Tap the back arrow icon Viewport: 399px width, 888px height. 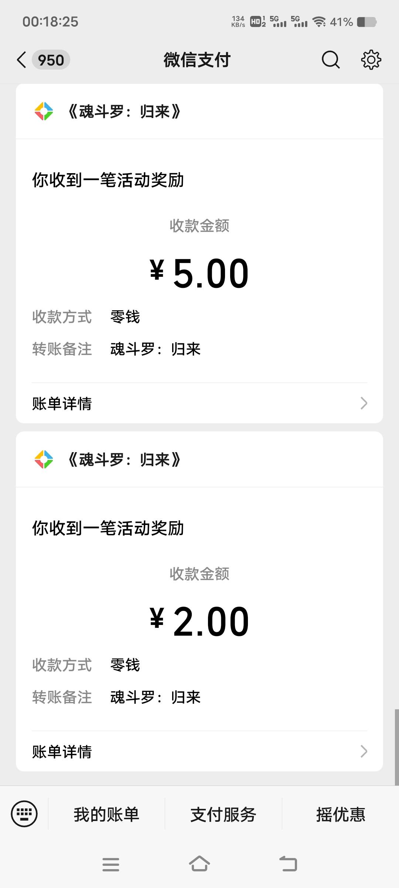(x=21, y=60)
